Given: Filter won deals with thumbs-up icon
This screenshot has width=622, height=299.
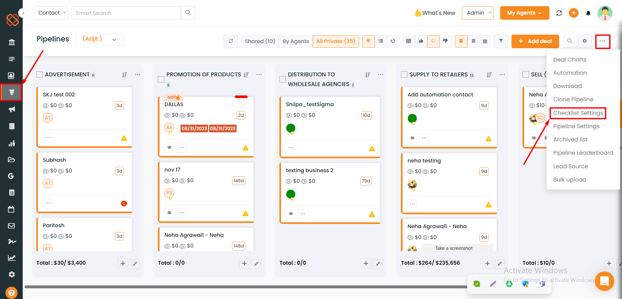Looking at the screenshot, I should (x=421, y=41).
